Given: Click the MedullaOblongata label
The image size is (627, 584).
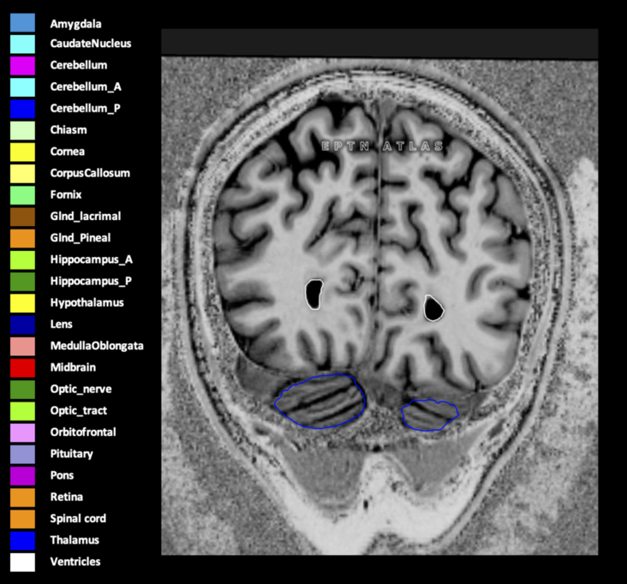Looking at the screenshot, I should tap(97, 346).
